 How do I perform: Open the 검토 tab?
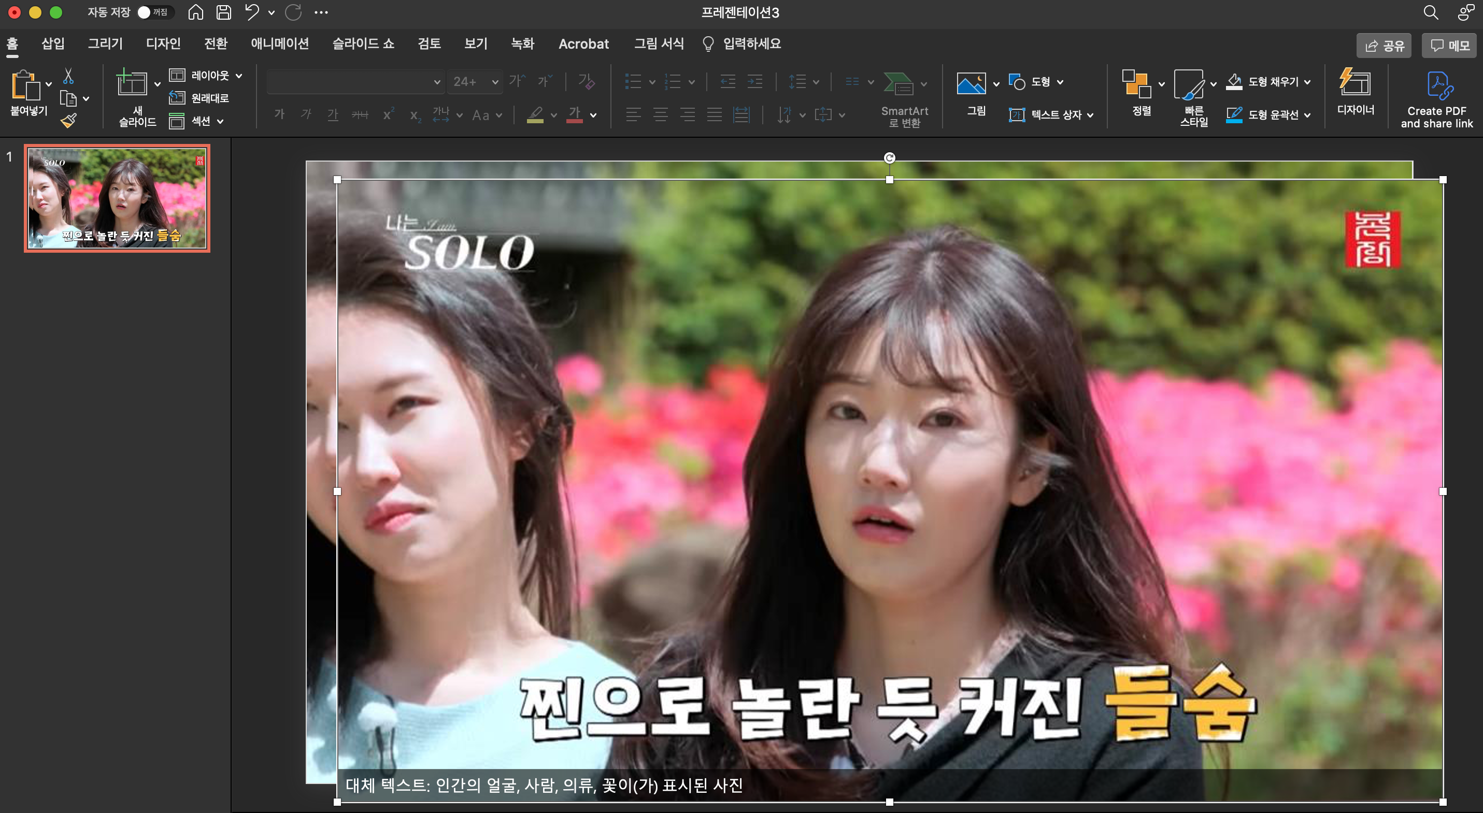tap(429, 43)
